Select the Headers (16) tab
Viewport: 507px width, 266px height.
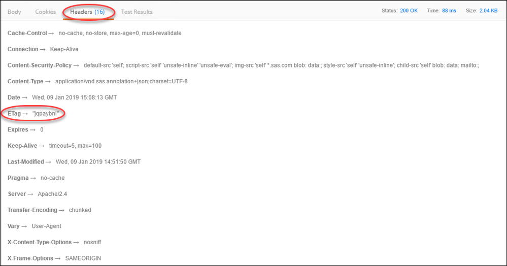tap(88, 12)
